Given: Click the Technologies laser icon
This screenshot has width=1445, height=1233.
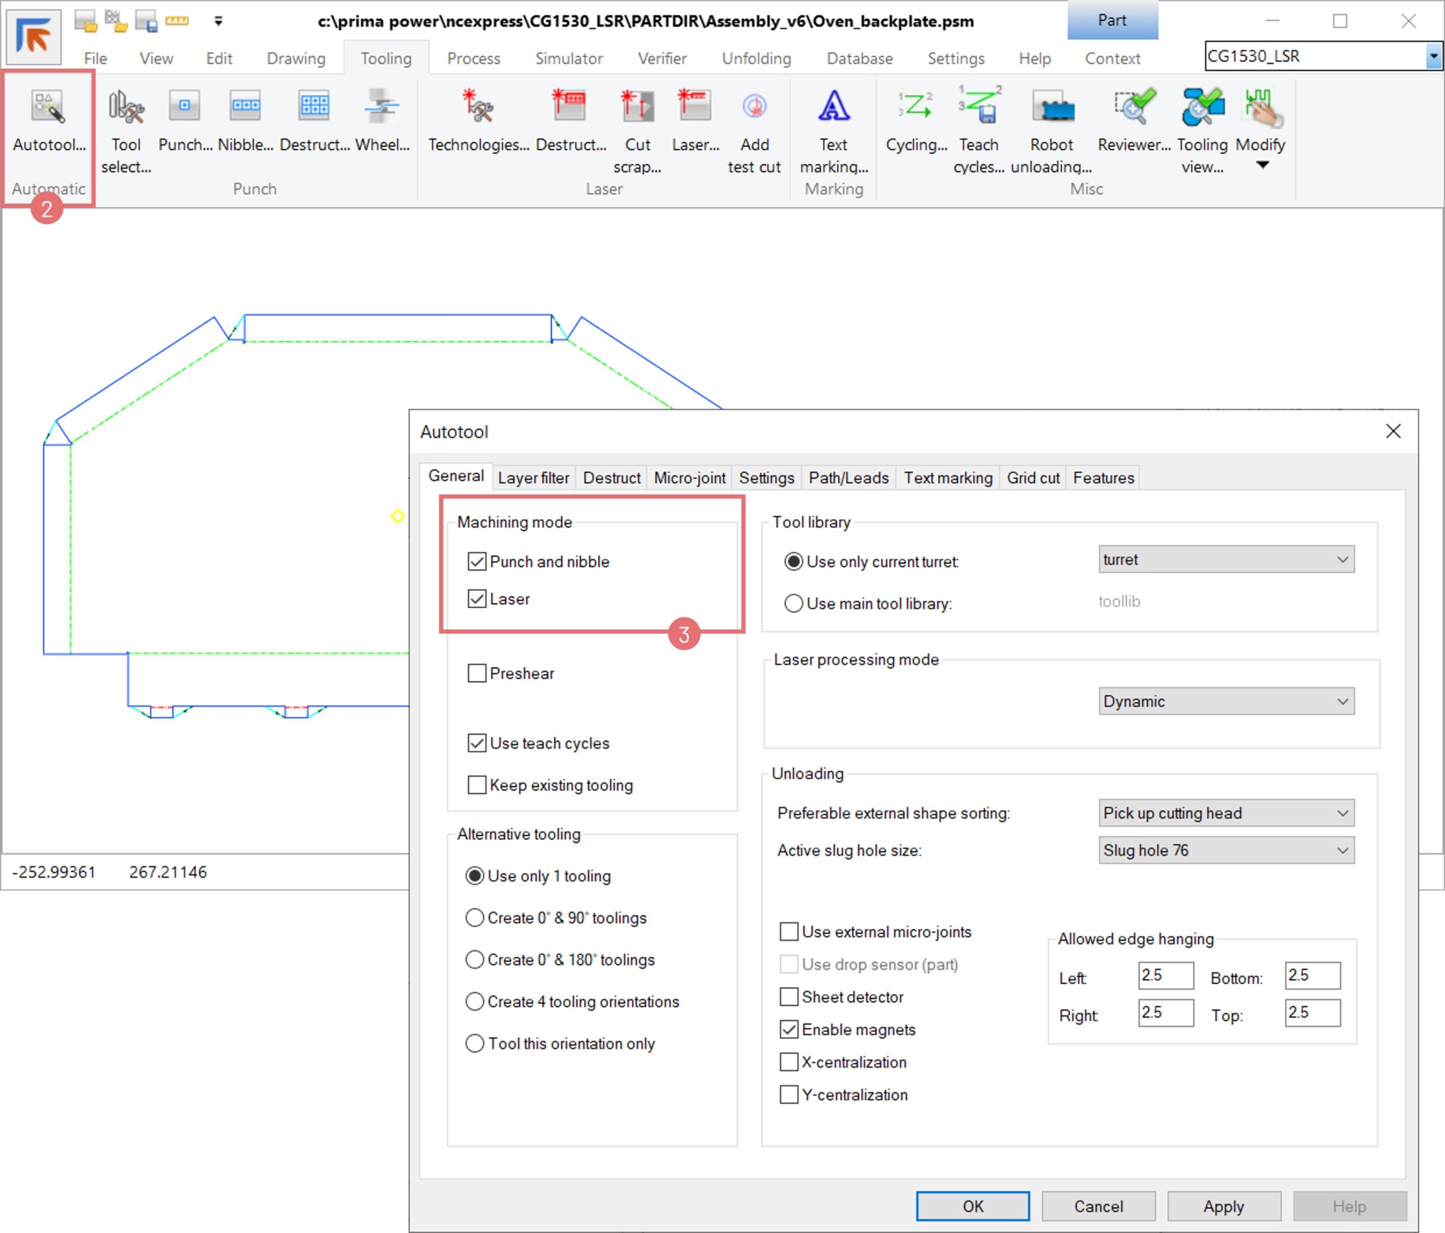Looking at the screenshot, I should point(479,107).
